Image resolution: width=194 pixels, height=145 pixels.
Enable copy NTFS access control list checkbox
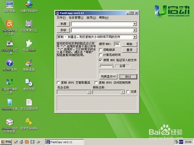(x=96, y=82)
